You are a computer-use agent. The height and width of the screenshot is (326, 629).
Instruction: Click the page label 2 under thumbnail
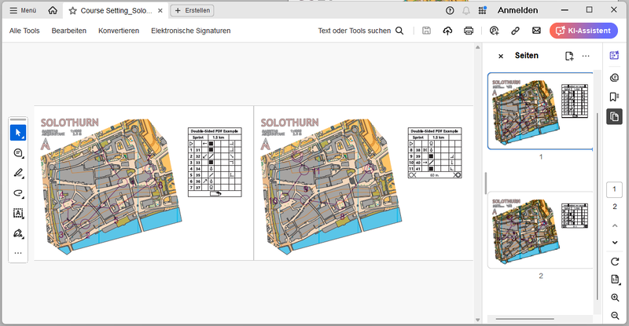click(541, 276)
